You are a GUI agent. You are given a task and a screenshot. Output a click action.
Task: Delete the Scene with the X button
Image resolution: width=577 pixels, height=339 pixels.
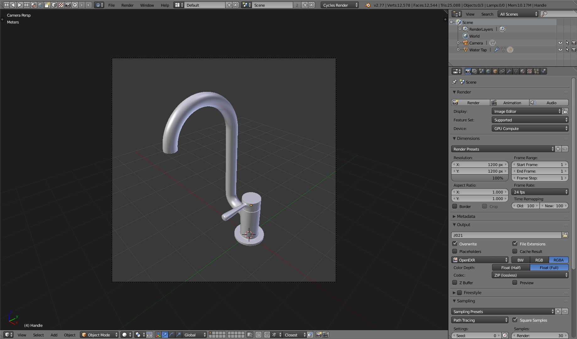[x=311, y=5]
